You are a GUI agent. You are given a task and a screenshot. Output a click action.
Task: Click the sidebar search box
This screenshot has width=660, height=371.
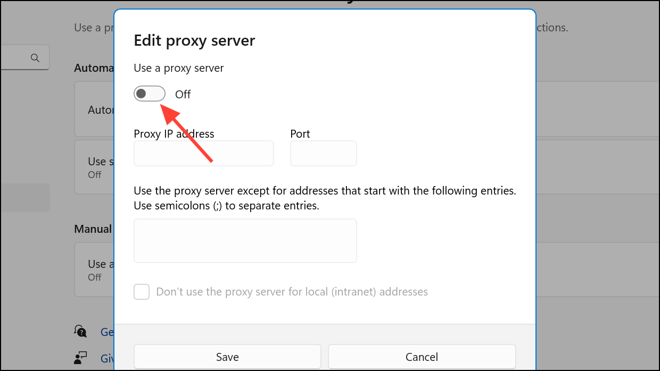24,57
